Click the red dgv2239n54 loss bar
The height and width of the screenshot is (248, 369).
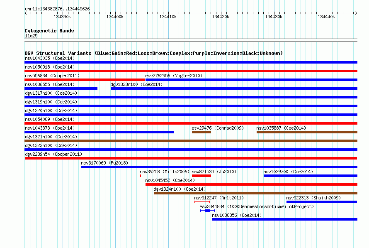tap(191, 158)
